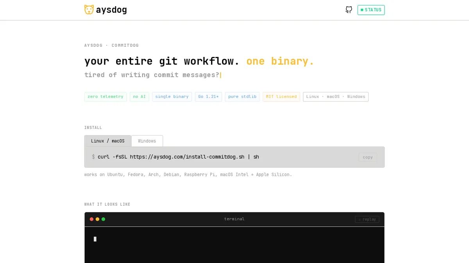This screenshot has width=469, height=263.
Task: Select the Linux / macOS install tab
Action: coord(107,141)
